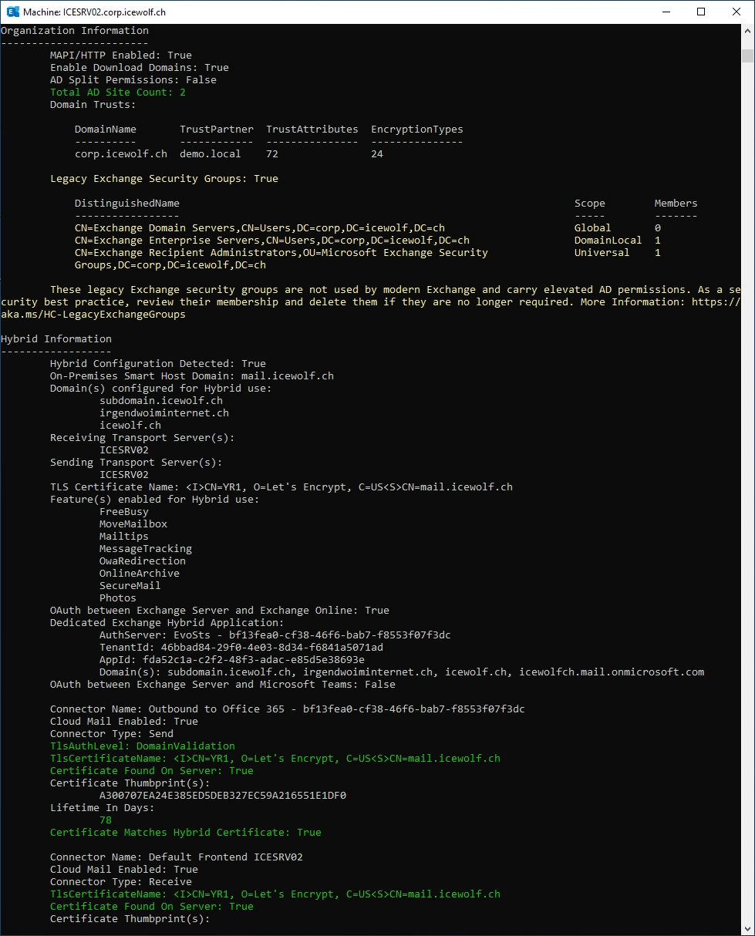Click 'FreeBusy' hybrid feature
The width and height of the screenshot is (755, 936).
click(x=124, y=512)
